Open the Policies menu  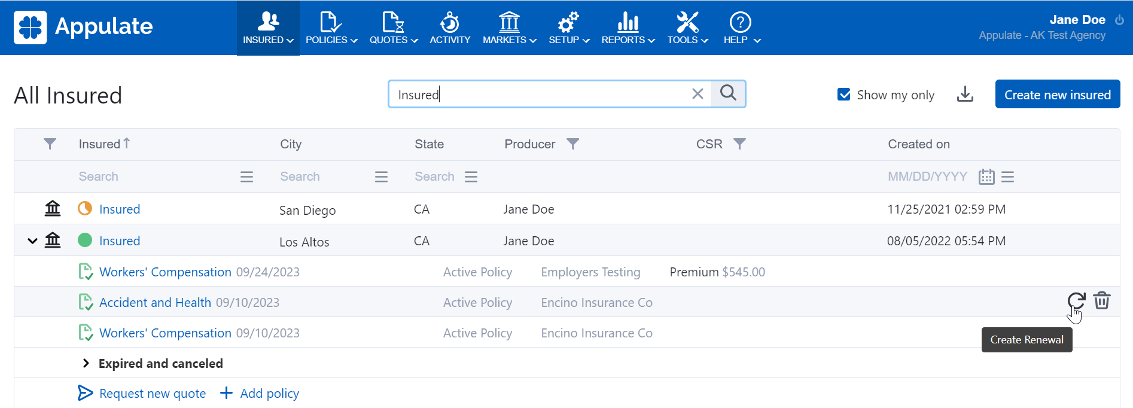coord(331,28)
